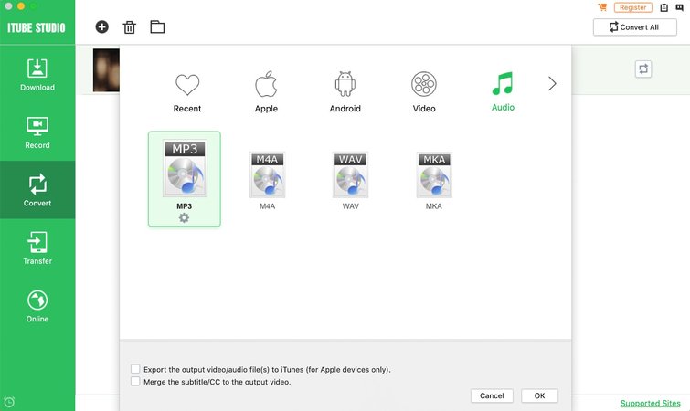Select the WAV audio format
690x411 pixels.
(x=351, y=181)
